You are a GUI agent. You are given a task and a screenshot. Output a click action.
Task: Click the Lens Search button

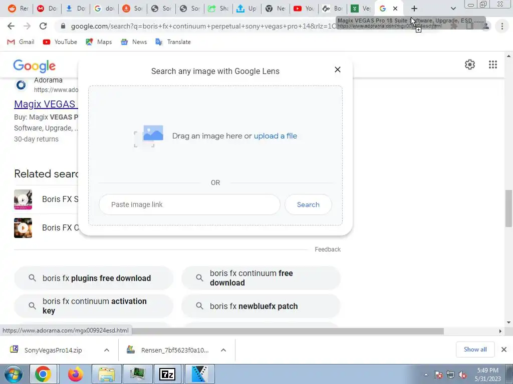coord(308,204)
